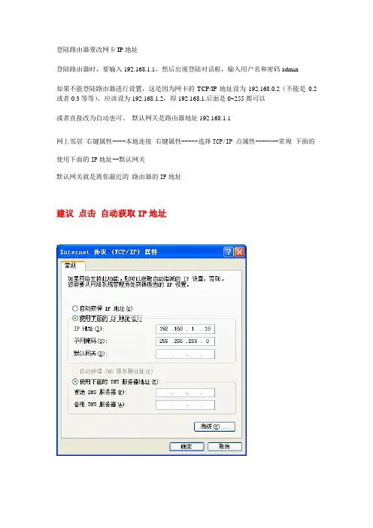
Task: Click the final 0 octet in subnet mask
Action: pyautogui.click(x=208, y=341)
